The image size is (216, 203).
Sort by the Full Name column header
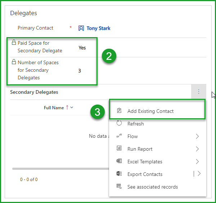[54, 108]
